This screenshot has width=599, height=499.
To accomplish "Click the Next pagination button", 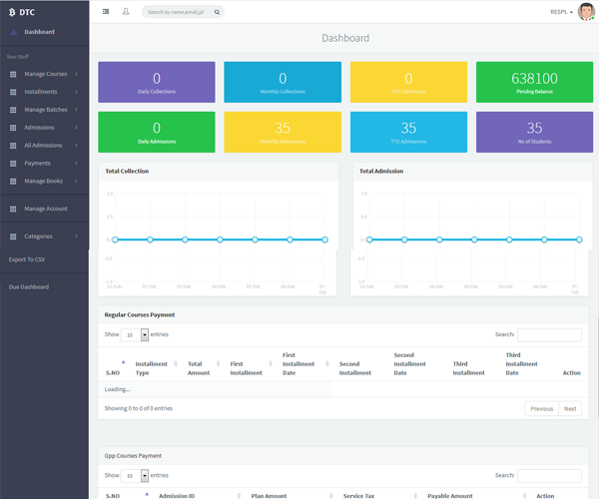I will click(x=569, y=408).
